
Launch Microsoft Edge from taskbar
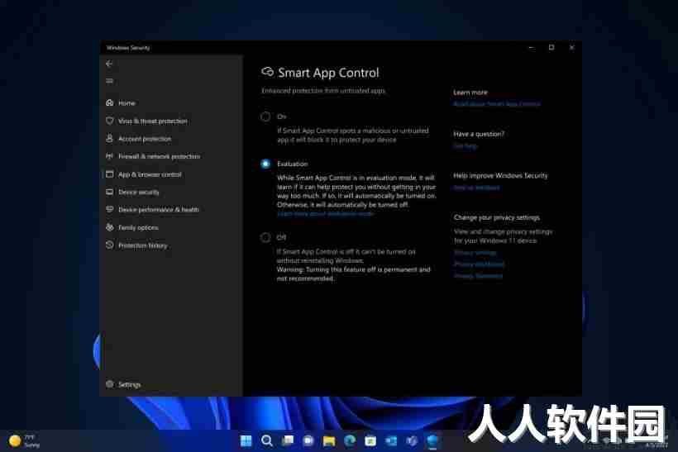[350, 440]
